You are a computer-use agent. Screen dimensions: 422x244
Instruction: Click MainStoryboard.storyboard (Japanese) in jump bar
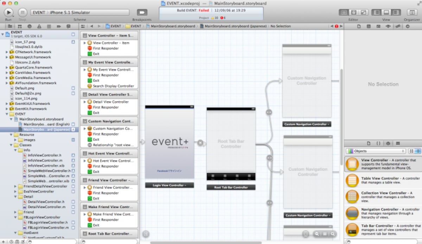click(x=234, y=26)
